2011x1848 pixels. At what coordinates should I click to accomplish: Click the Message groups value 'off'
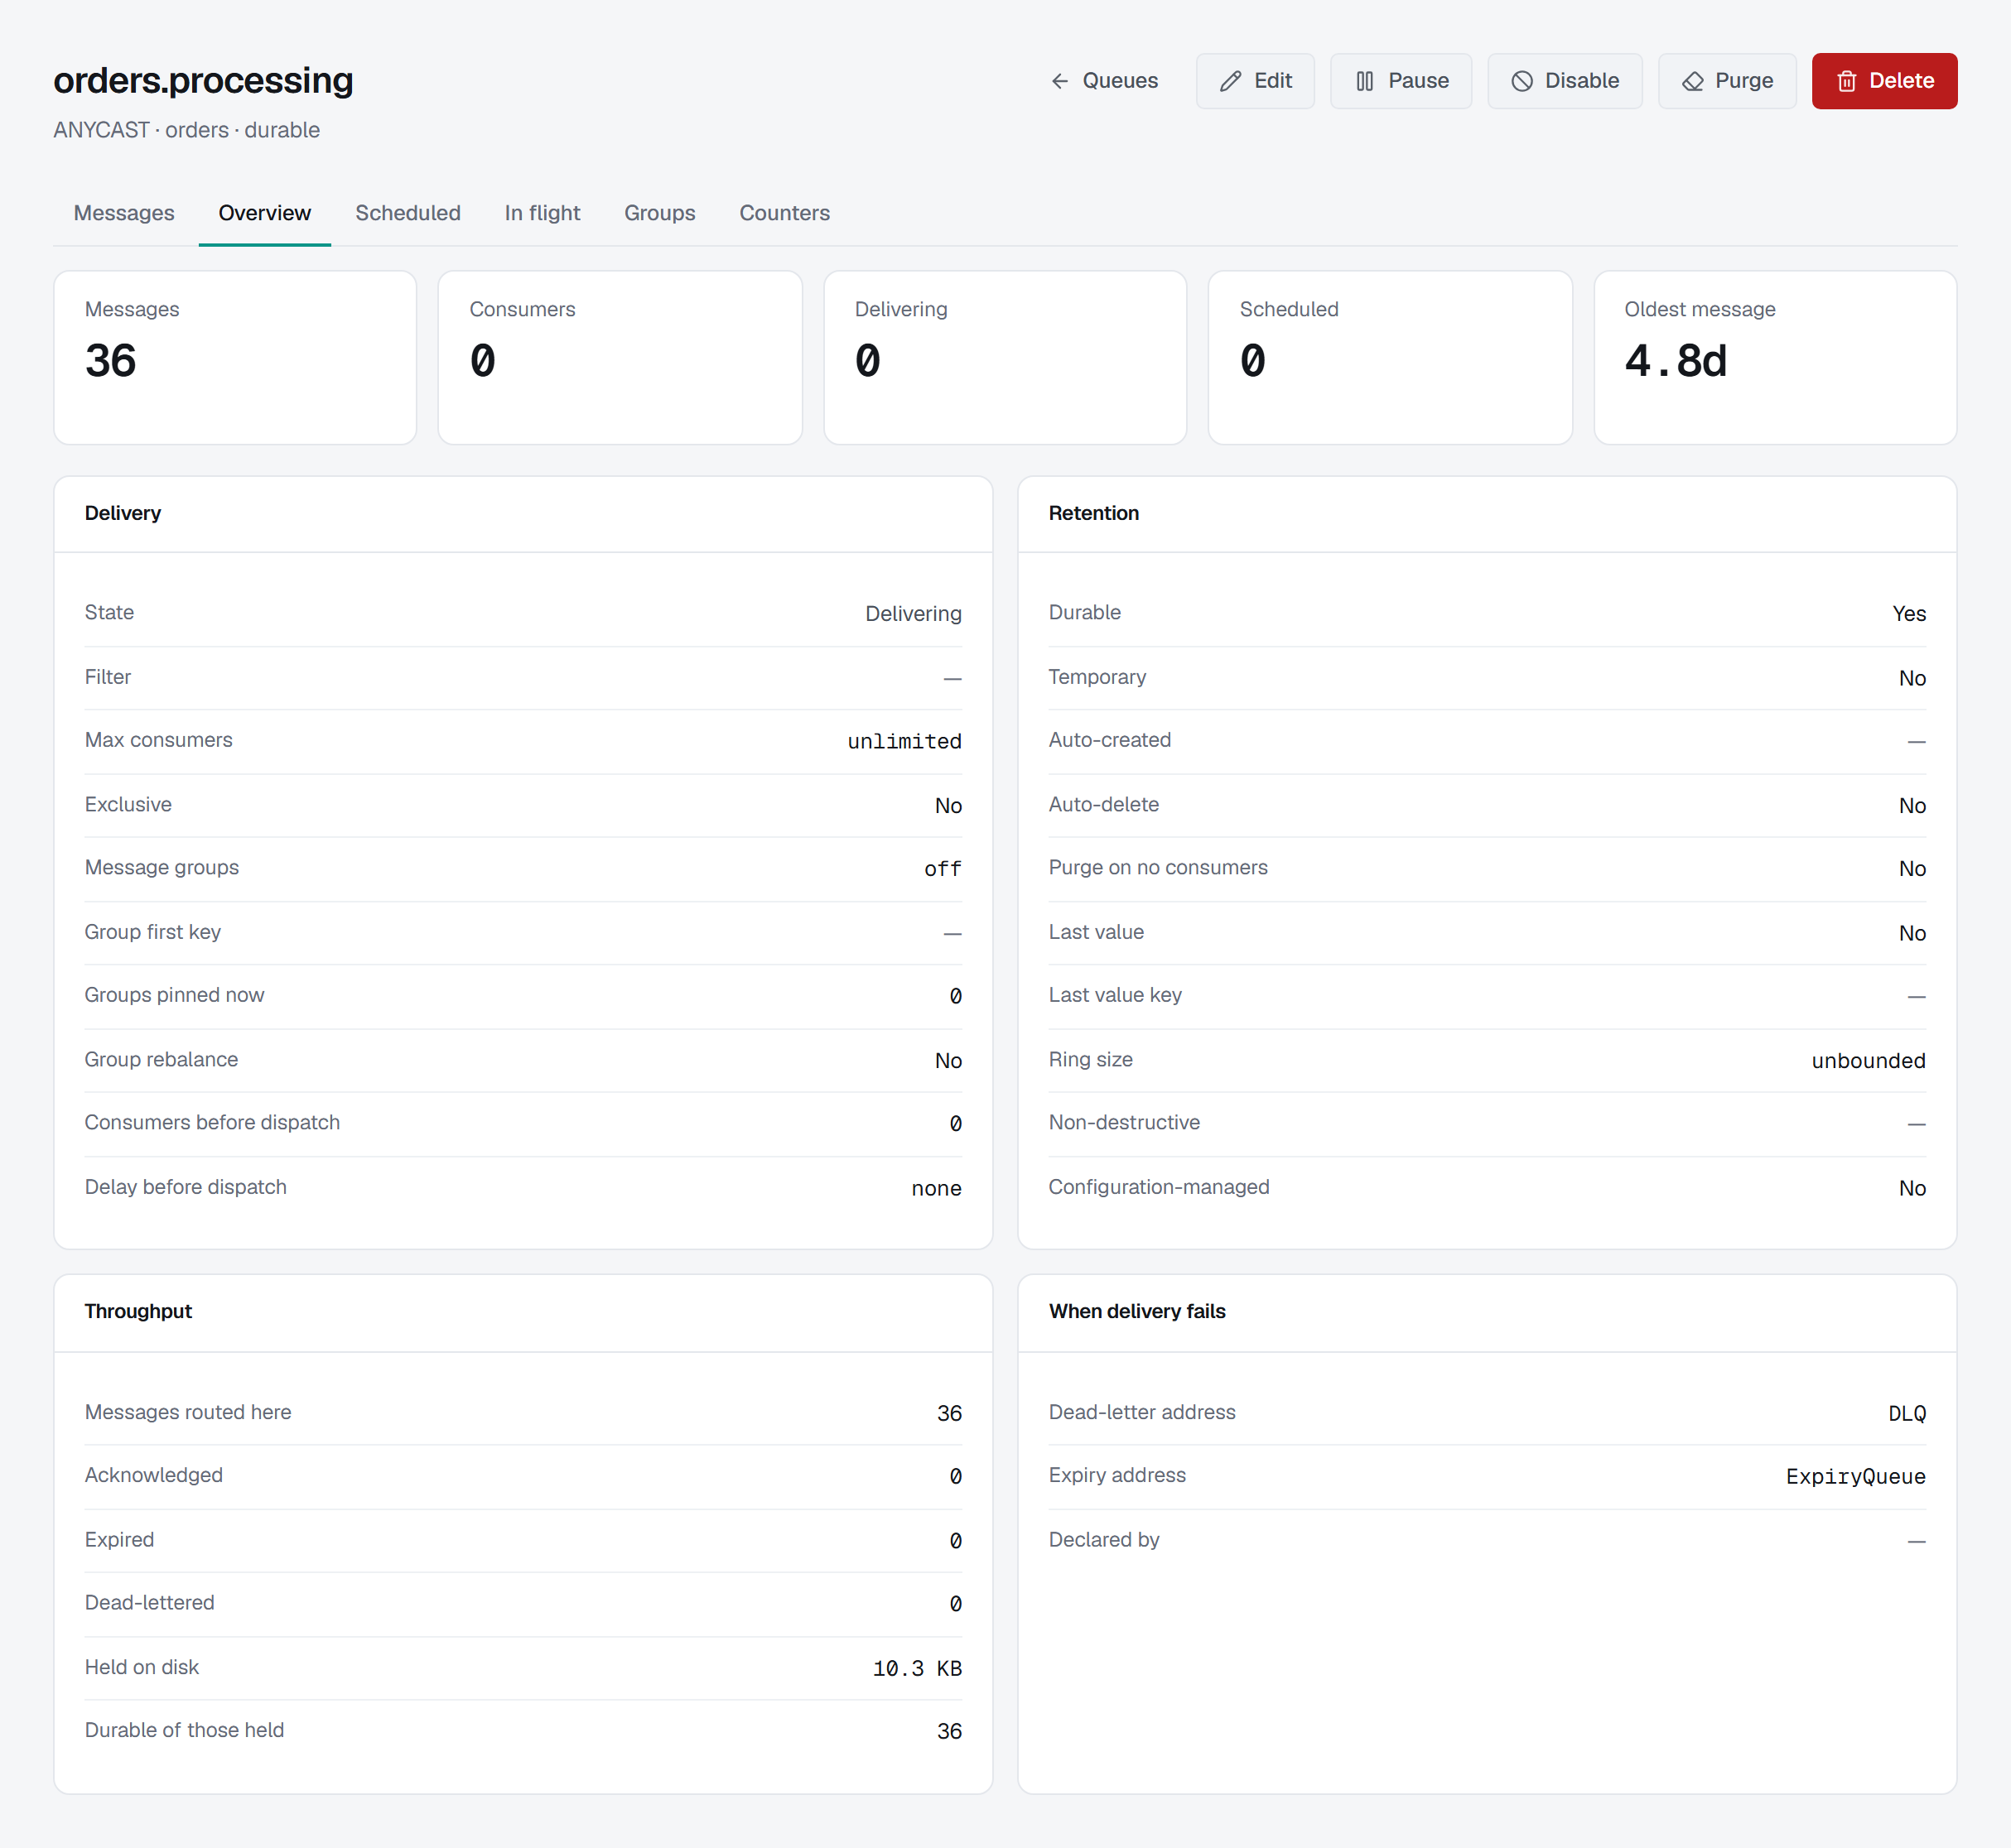point(943,868)
